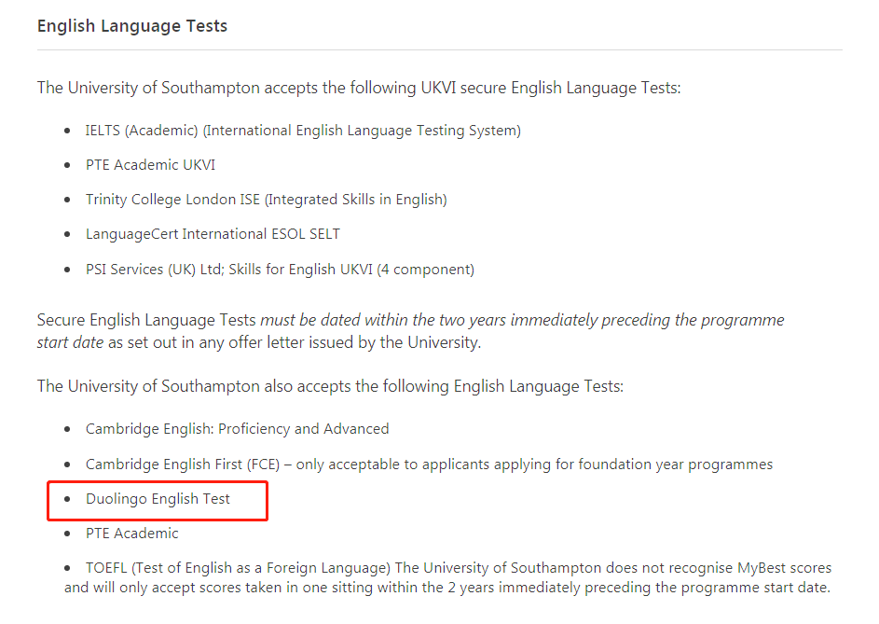The height and width of the screenshot is (624, 879).
Task: Select PSI Services Skills for English UKVI
Action: click(280, 270)
